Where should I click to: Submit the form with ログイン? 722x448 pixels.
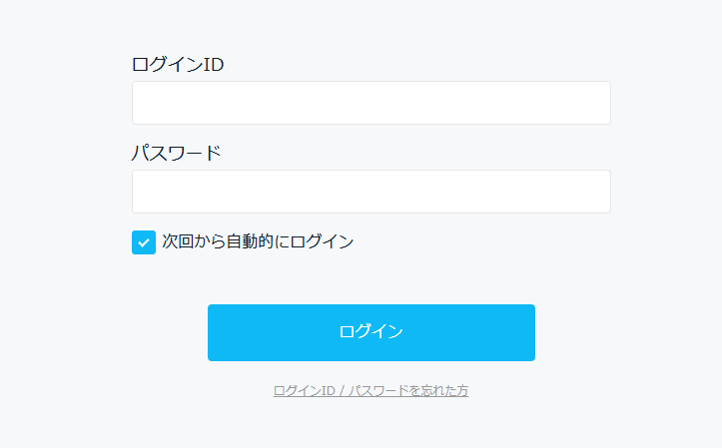click(370, 332)
